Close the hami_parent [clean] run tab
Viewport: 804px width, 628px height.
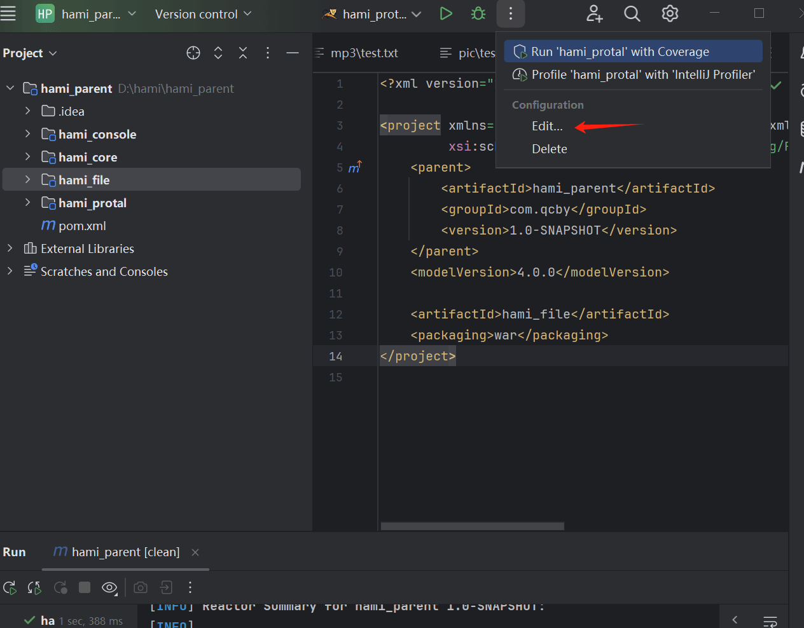[x=195, y=552]
